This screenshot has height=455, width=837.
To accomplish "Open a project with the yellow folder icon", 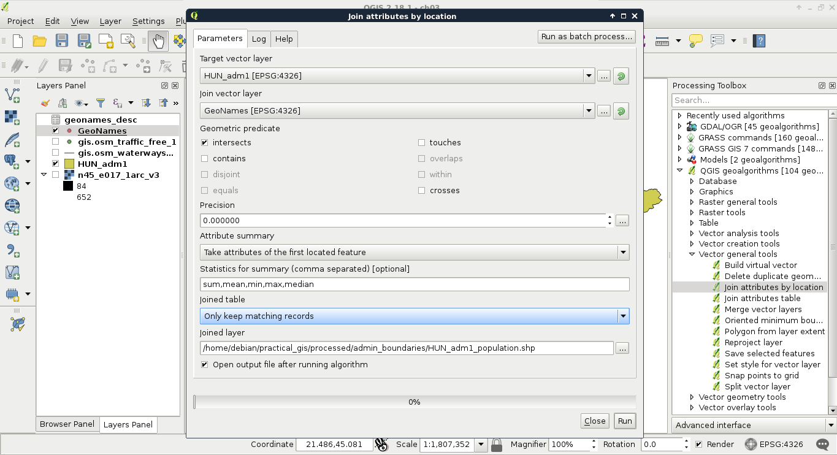I will (40, 41).
